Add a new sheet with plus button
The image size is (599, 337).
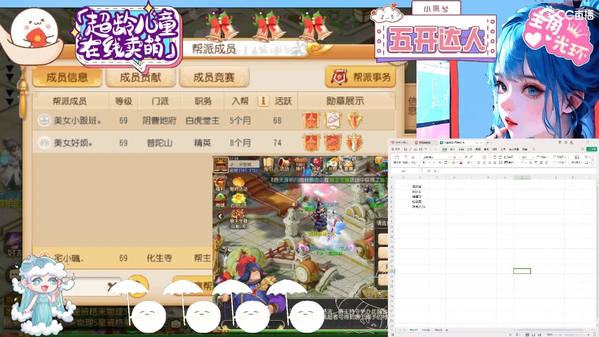pos(447,330)
